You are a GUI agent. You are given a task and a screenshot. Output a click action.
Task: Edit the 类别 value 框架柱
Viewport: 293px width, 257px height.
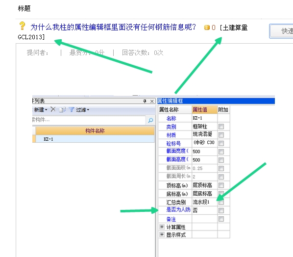(x=204, y=127)
